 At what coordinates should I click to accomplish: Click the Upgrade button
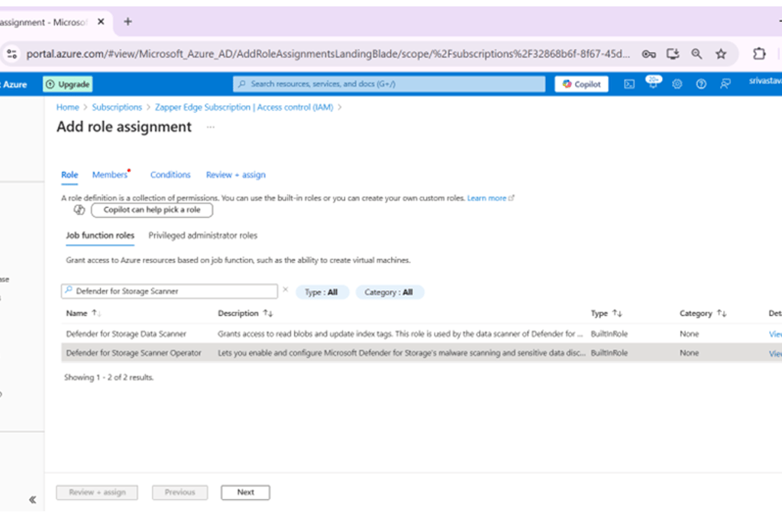68,84
